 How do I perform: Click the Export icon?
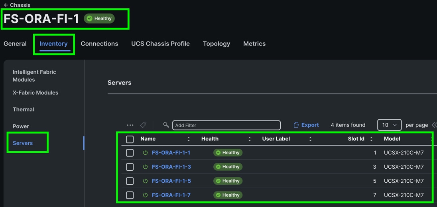[x=296, y=125]
